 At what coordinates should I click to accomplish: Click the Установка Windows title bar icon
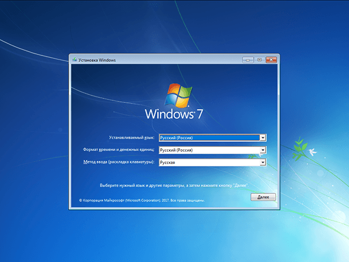[x=74, y=59]
